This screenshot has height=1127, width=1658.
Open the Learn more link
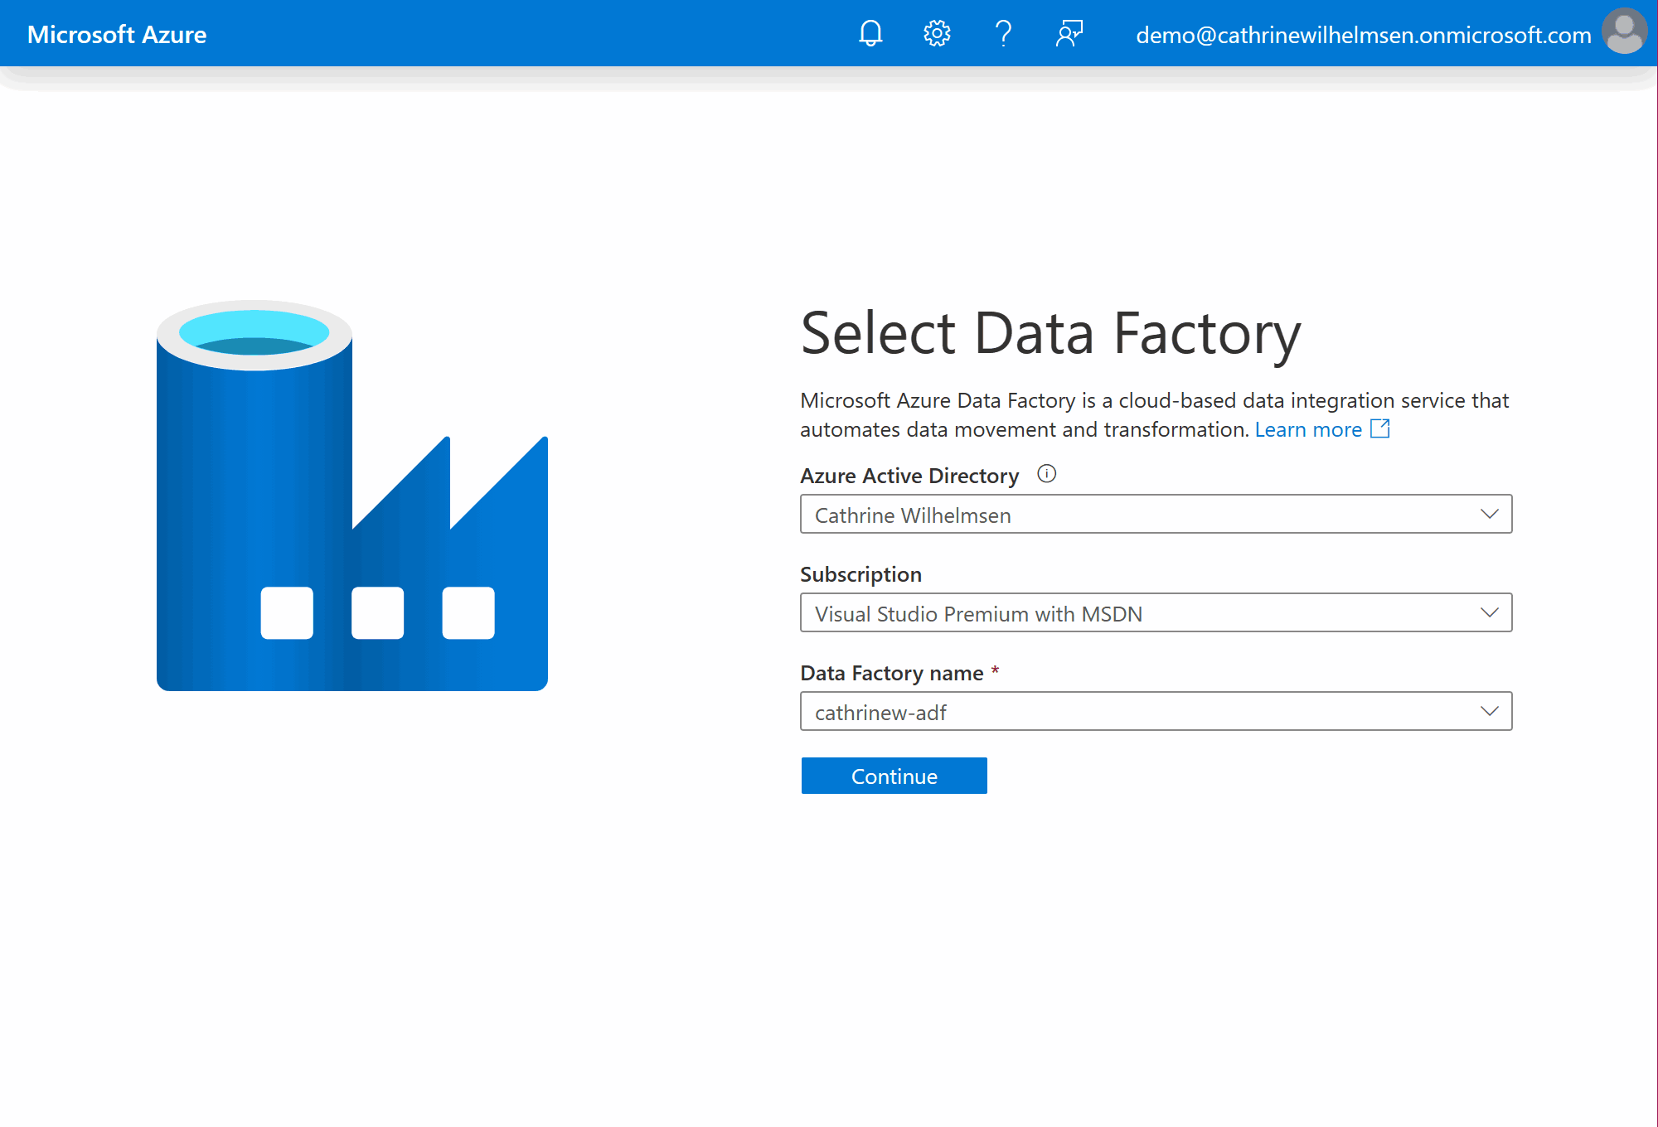click(x=1308, y=429)
